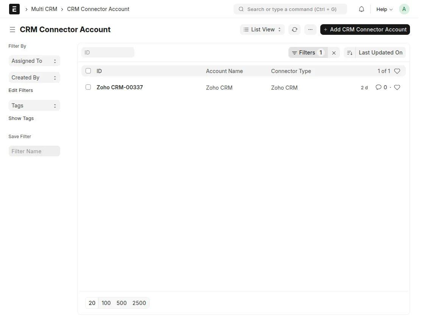424x333 pixels.
Task: Click Add CRM Connector Account
Action: (x=365, y=29)
